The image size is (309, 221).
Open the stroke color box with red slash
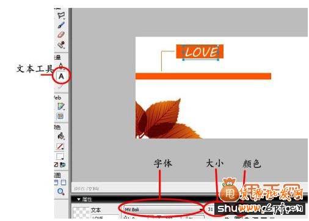(x=60, y=146)
